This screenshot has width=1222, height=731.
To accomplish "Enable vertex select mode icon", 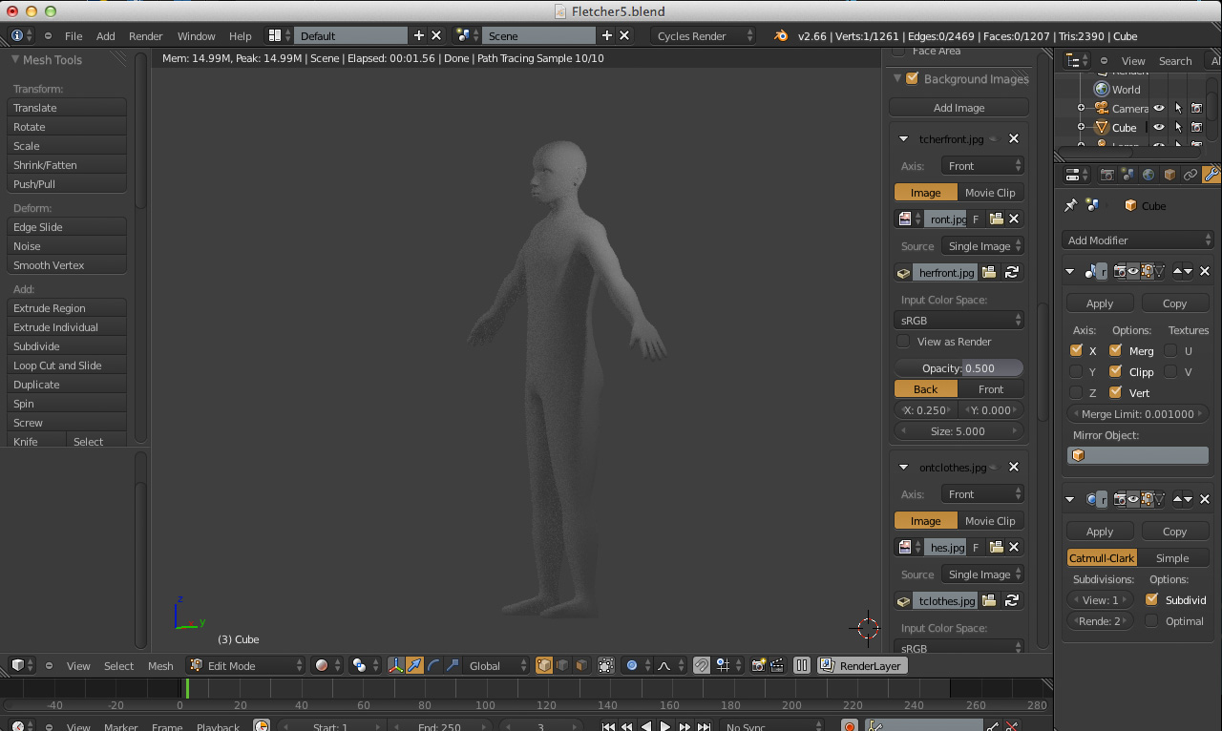I will pos(544,665).
